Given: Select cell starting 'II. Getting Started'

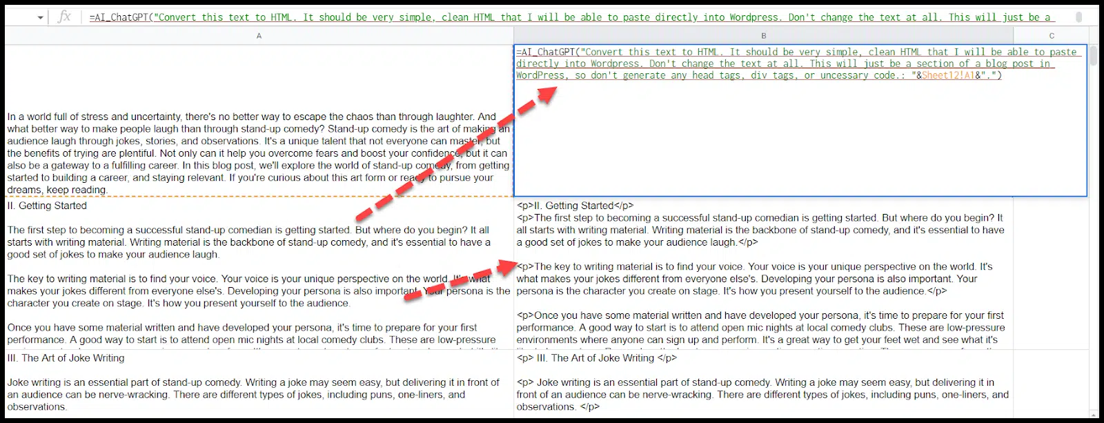Looking at the screenshot, I should (x=259, y=273).
